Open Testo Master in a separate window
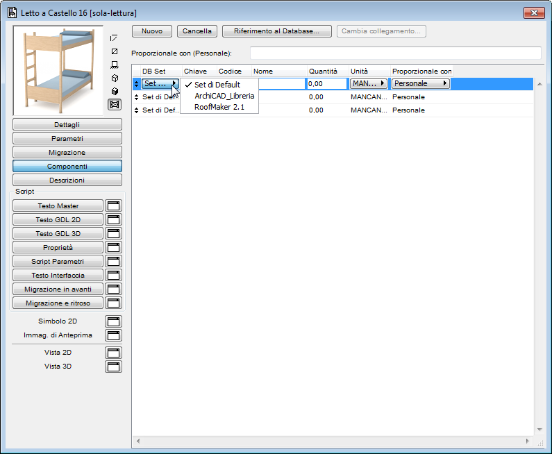This screenshot has height=454, width=552. click(x=113, y=205)
